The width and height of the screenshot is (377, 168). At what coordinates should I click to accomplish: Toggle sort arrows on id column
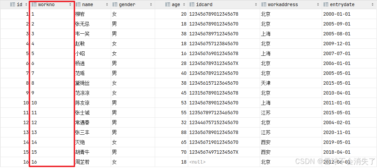click(26, 4)
